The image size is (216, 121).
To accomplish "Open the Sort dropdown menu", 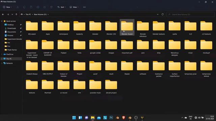I will (61, 7).
